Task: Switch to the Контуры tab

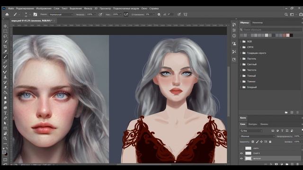Action: 253,124
